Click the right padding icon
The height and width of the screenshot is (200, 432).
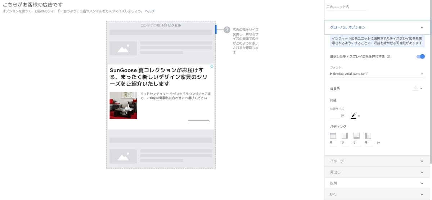click(x=345, y=136)
